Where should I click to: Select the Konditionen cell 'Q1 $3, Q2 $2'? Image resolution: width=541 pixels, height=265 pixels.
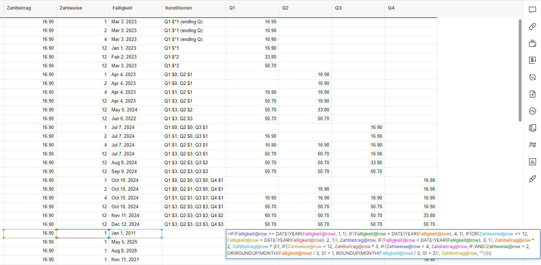[194, 110]
